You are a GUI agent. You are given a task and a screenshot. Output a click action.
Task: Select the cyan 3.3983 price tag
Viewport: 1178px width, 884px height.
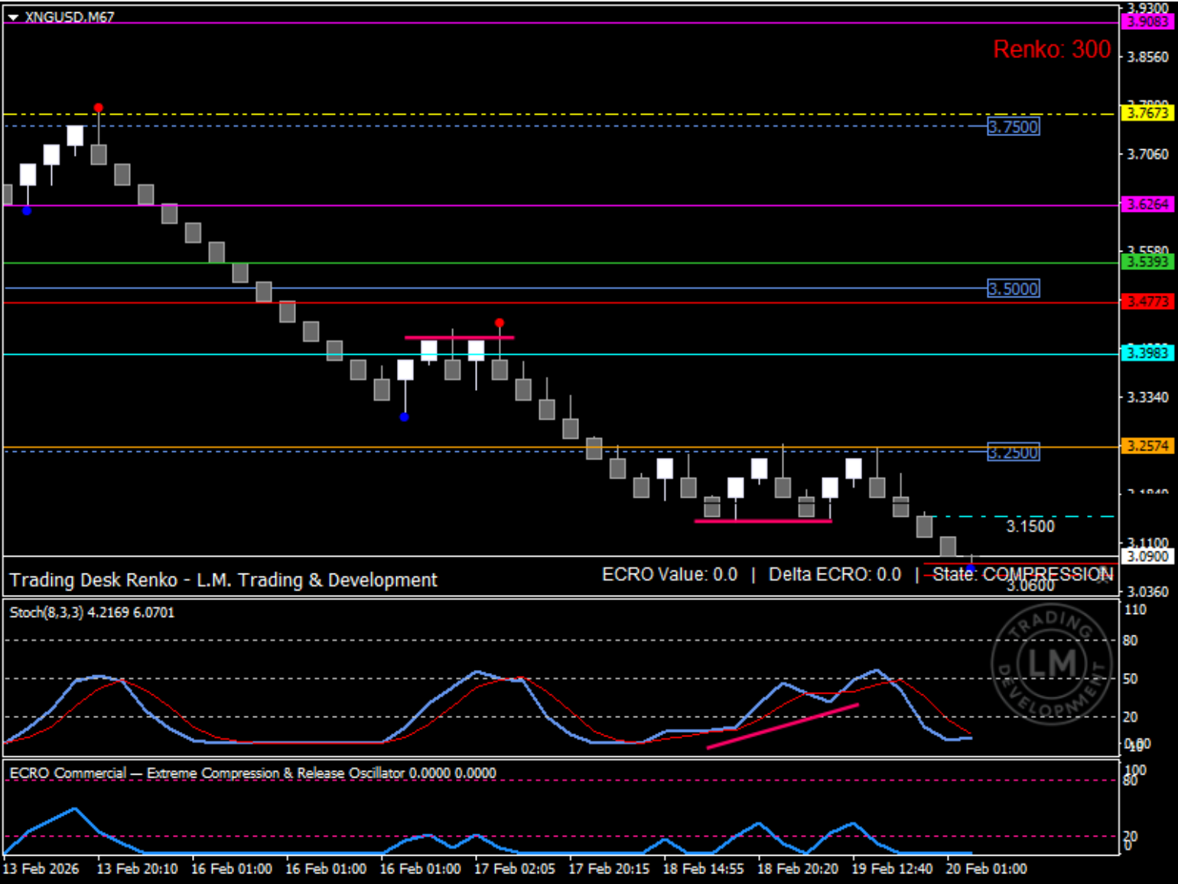click(x=1147, y=353)
